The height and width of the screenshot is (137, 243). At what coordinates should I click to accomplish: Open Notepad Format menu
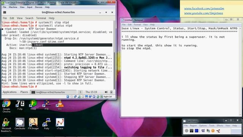(x=137, y=24)
